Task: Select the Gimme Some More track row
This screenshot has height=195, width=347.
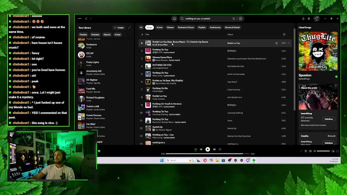Action: (216, 58)
